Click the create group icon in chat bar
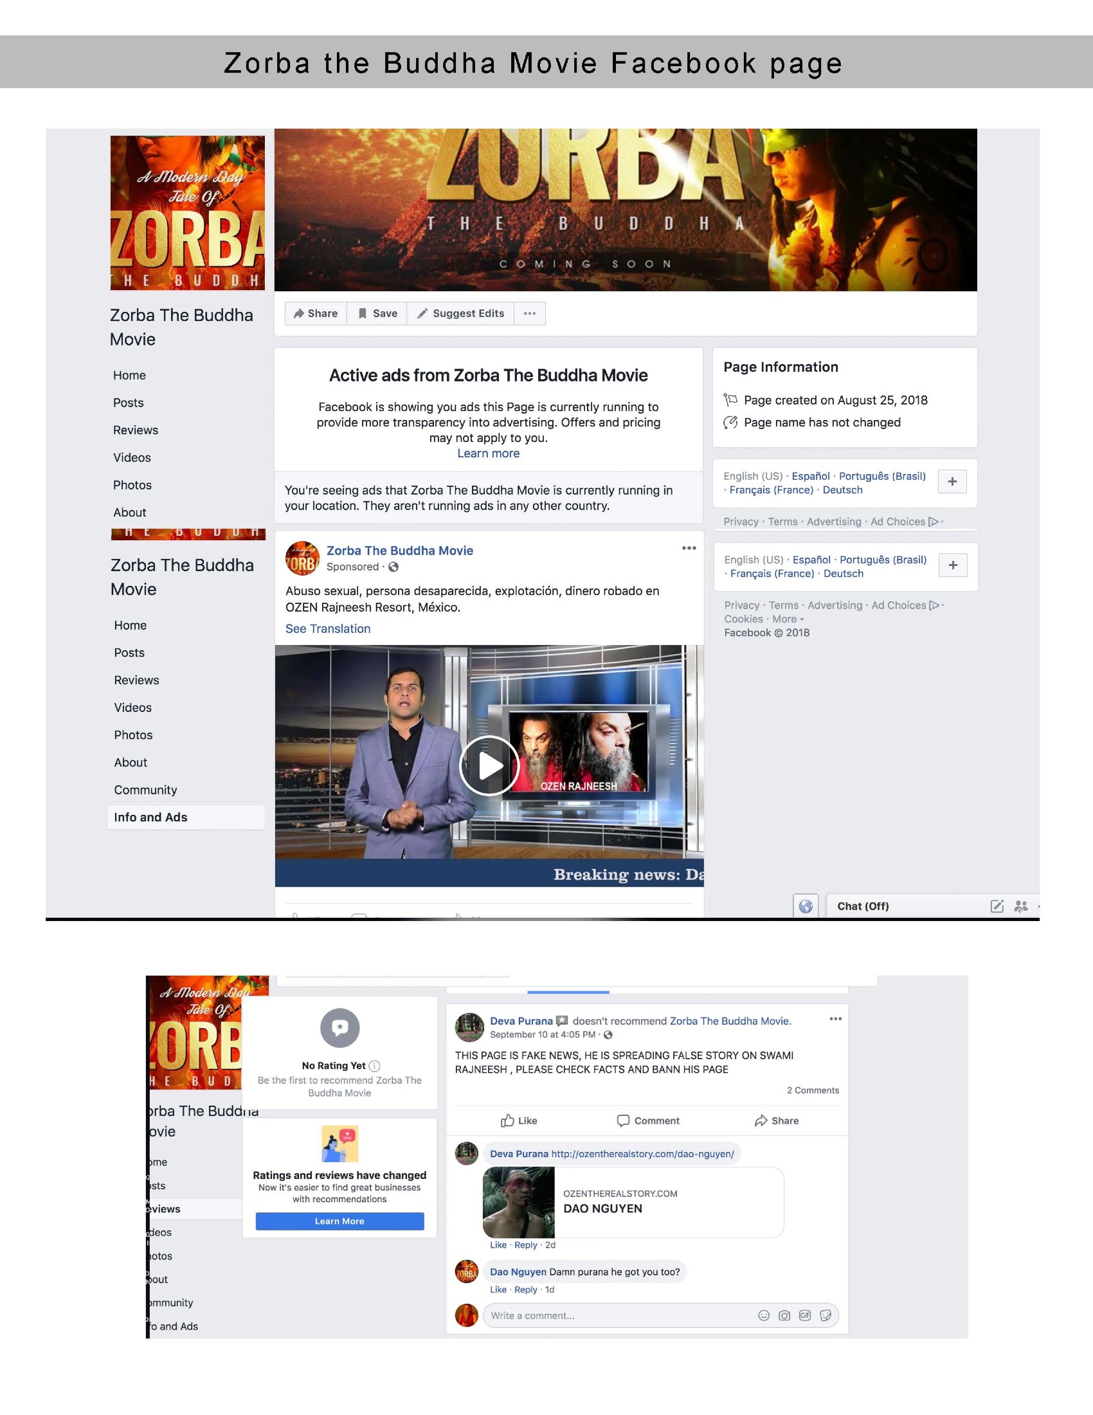Viewport: 1093px width, 1415px height. (1021, 906)
